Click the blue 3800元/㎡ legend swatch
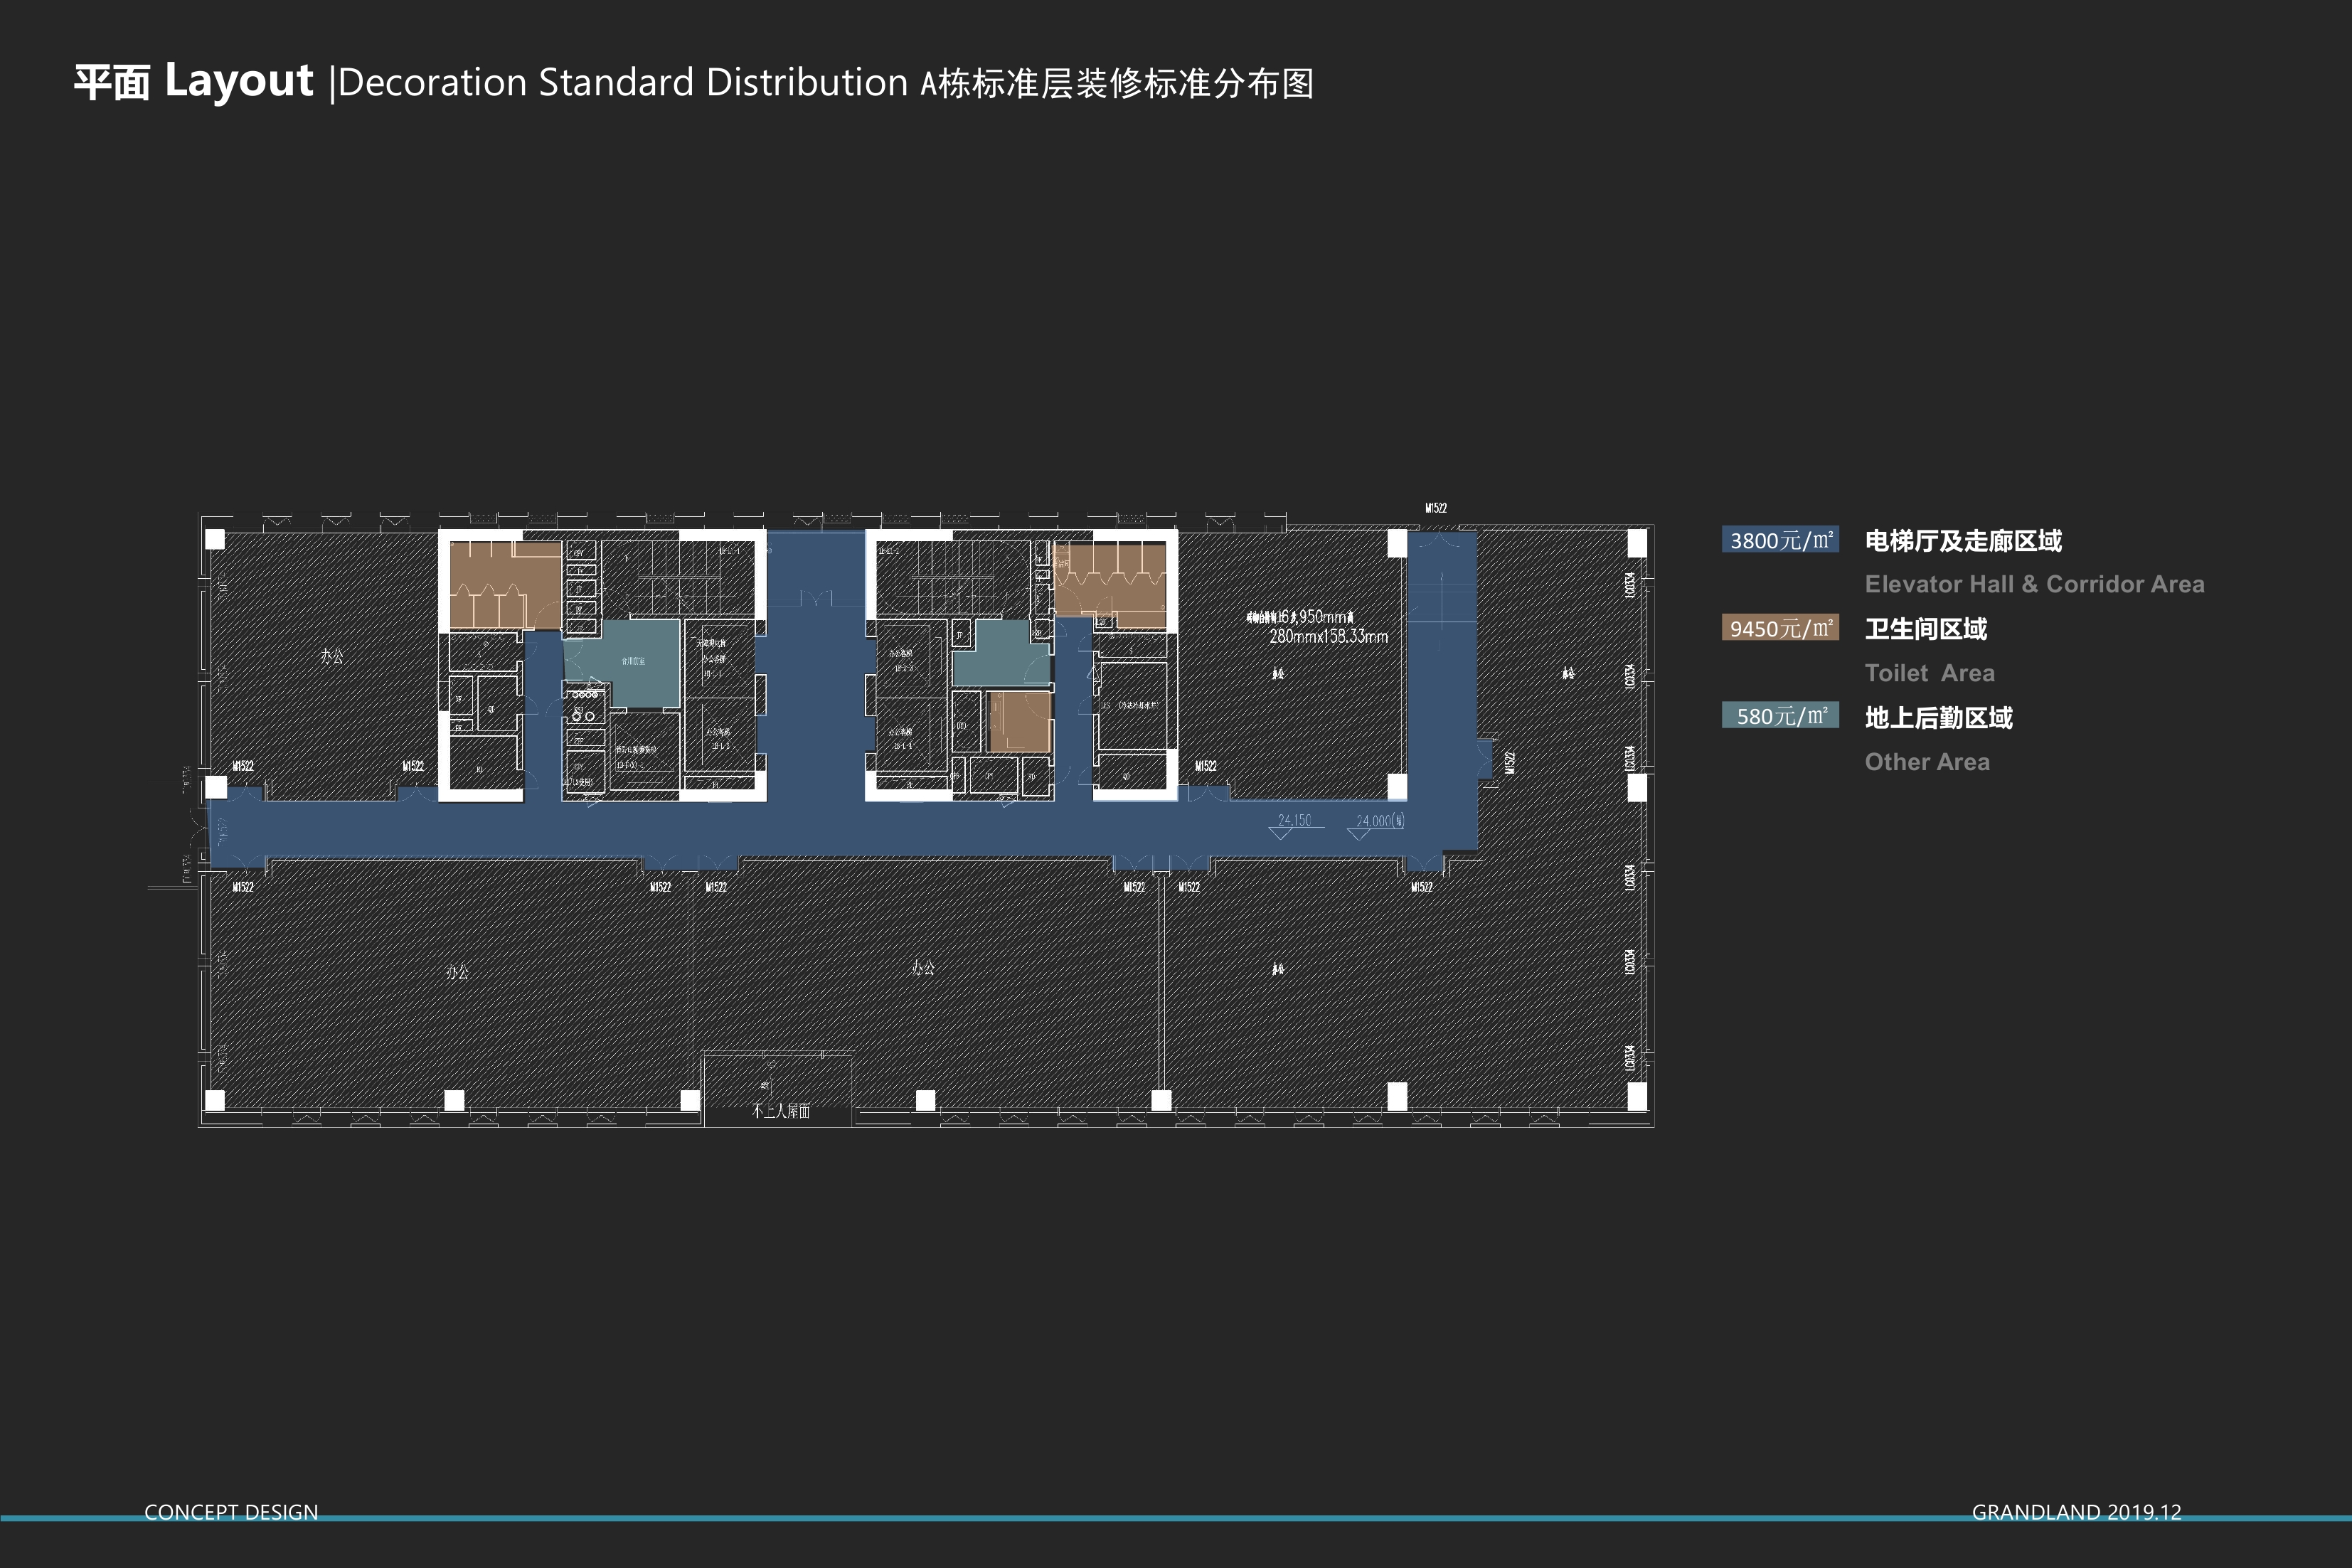Image resolution: width=2352 pixels, height=1568 pixels. click(x=1779, y=540)
